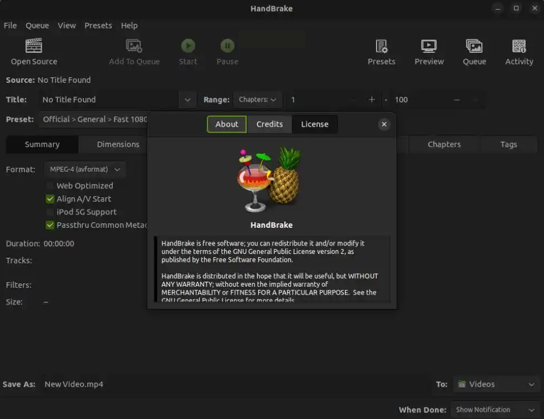This screenshot has height=419, width=544.
Task: Click the Duration value 00:00:00
Action: point(58,243)
